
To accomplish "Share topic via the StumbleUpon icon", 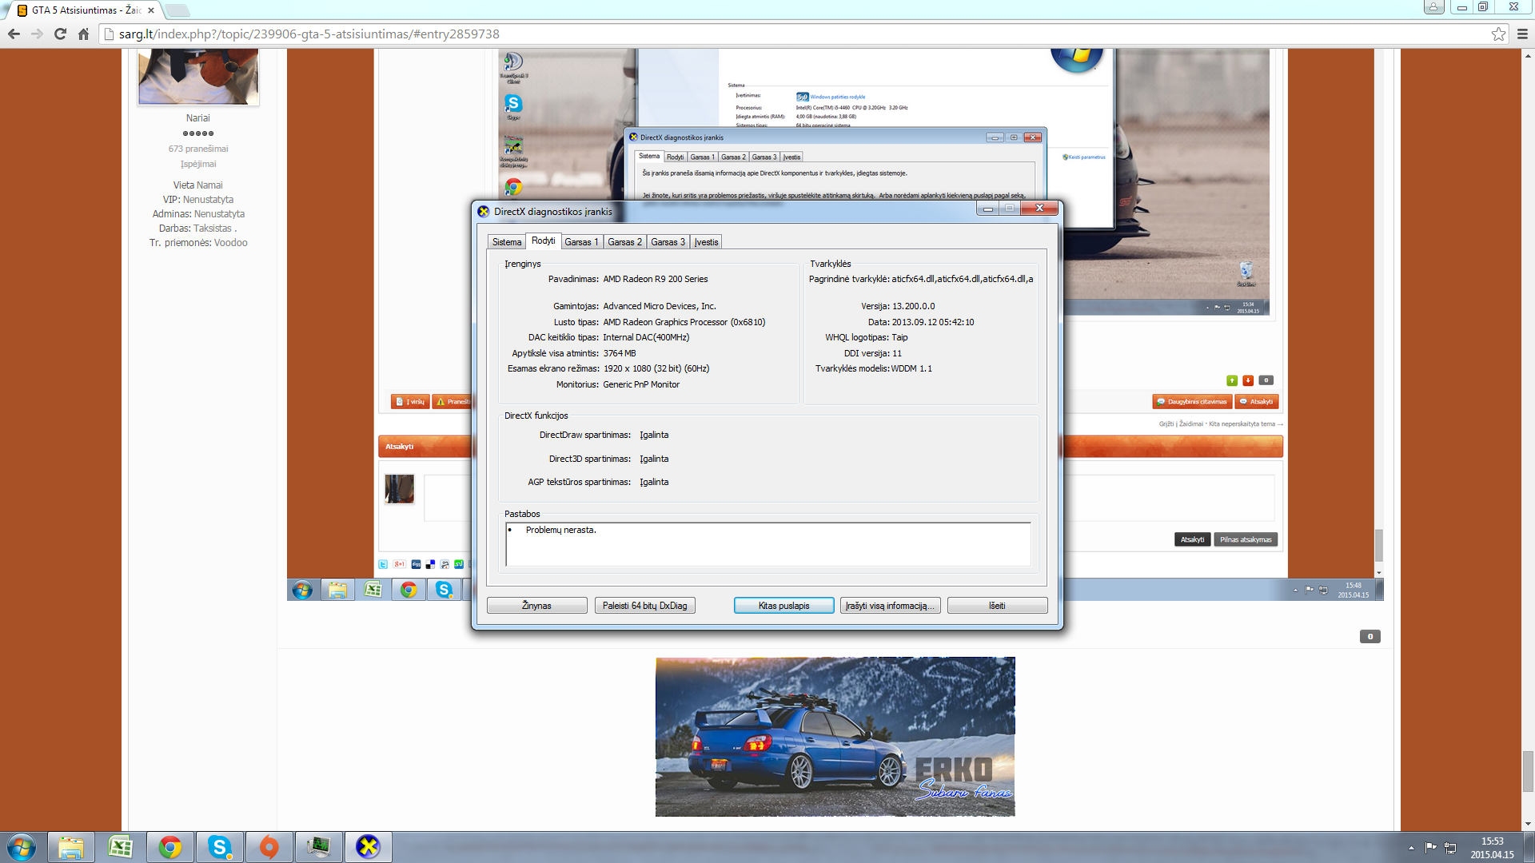I will (459, 564).
